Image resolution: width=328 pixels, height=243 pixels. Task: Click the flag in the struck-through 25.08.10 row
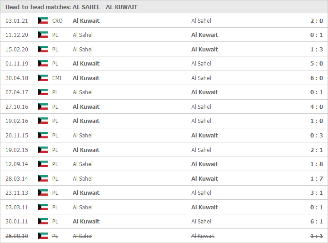(43, 236)
